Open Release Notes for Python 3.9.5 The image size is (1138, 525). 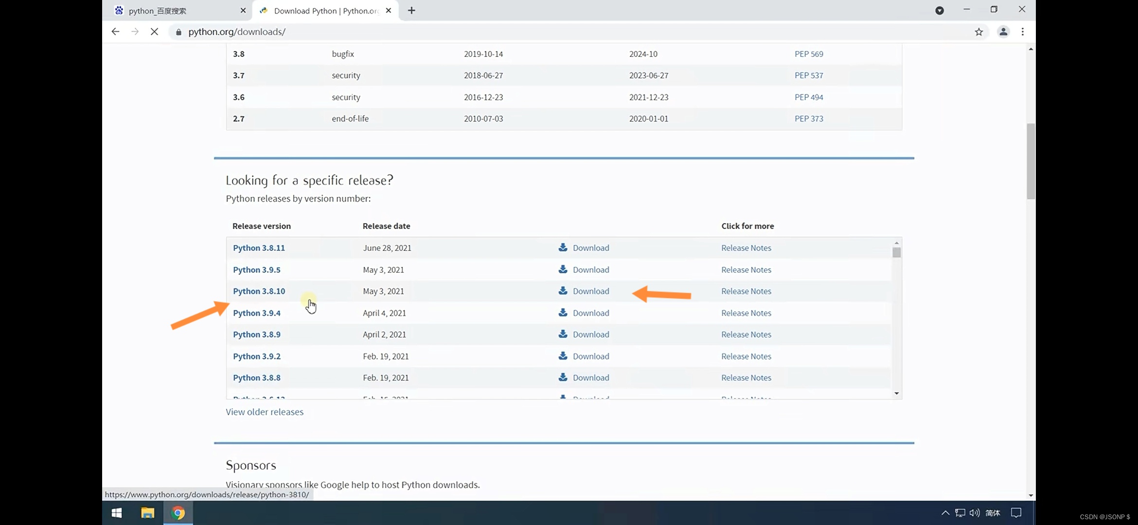(x=746, y=270)
